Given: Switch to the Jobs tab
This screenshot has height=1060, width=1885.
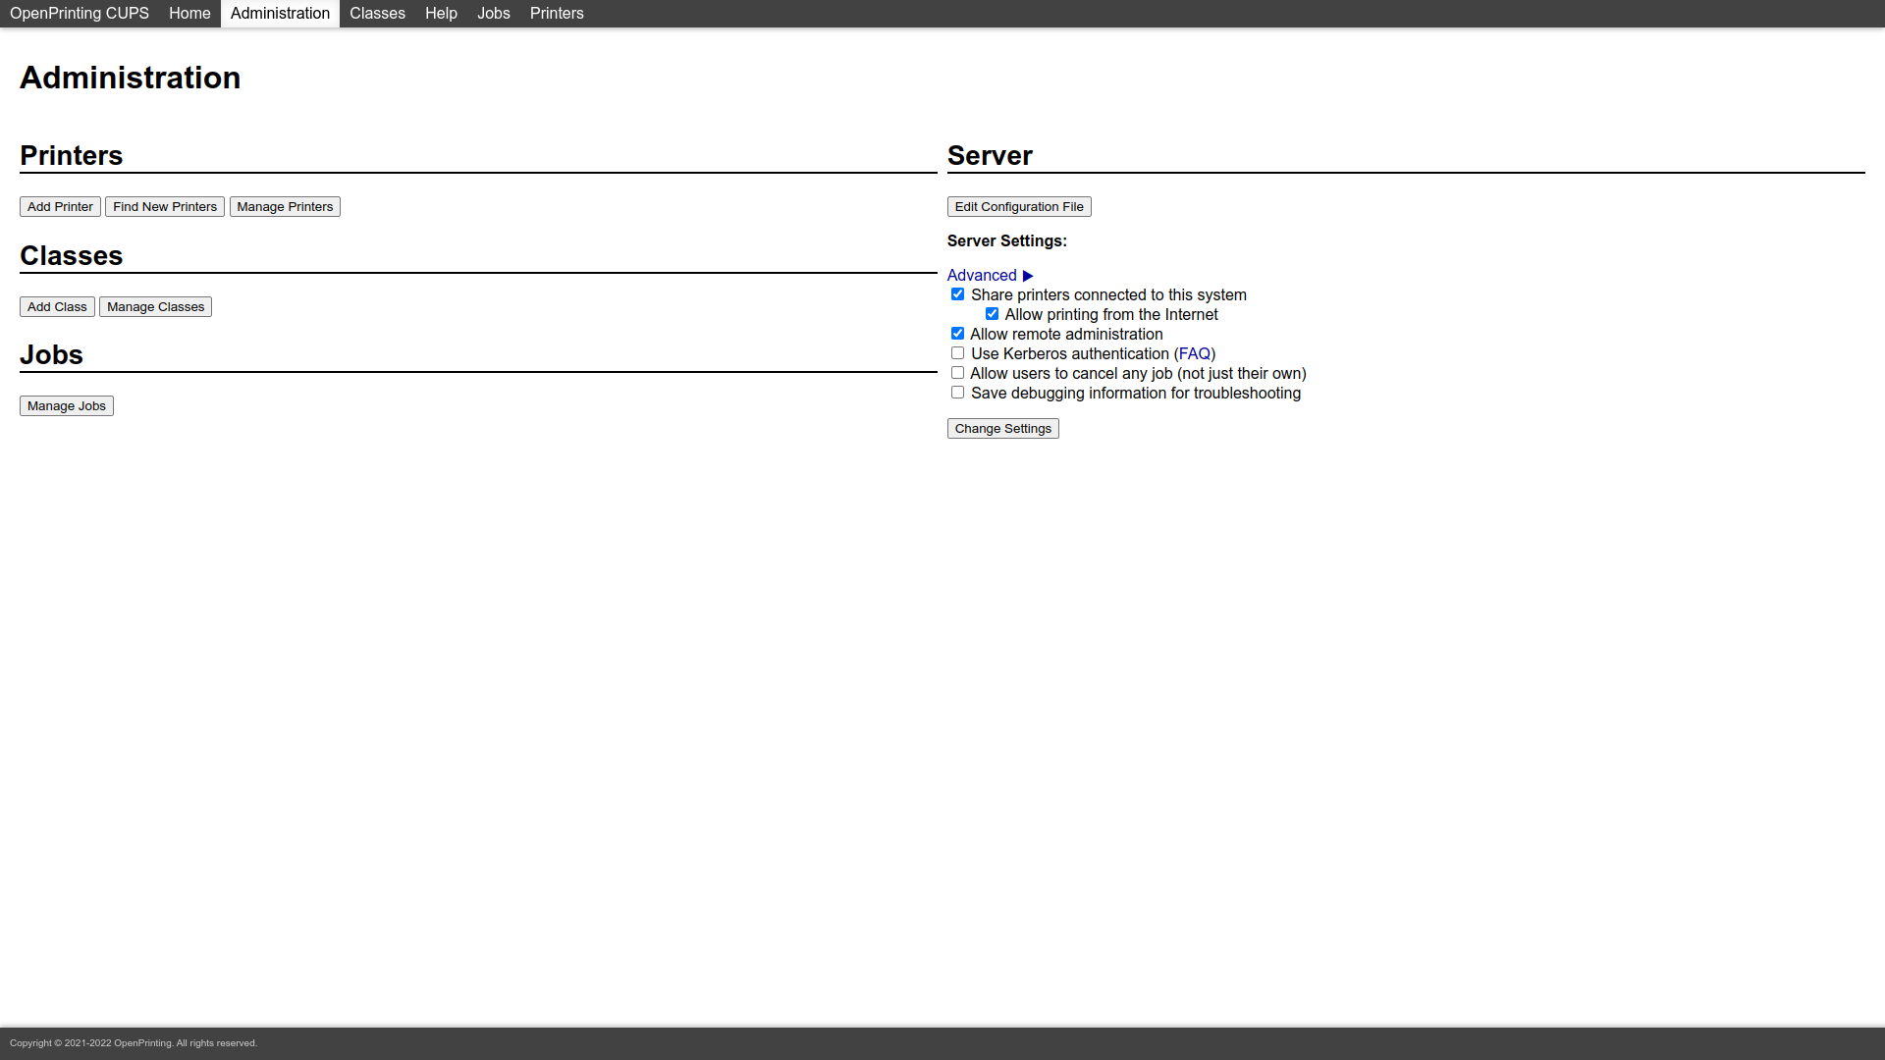Looking at the screenshot, I should pos(493,14).
